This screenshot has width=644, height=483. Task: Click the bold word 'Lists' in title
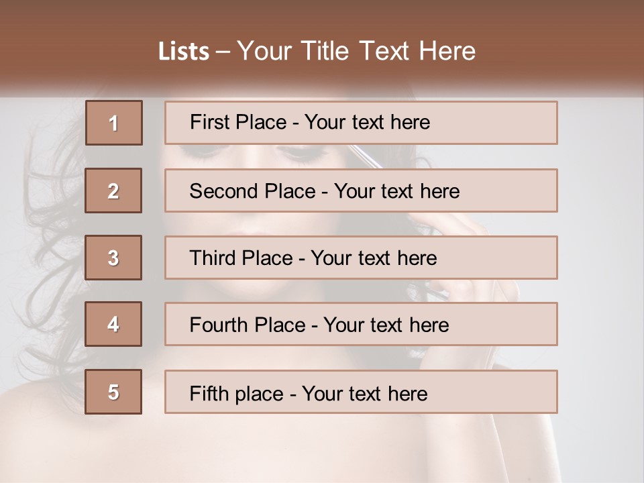click(184, 52)
